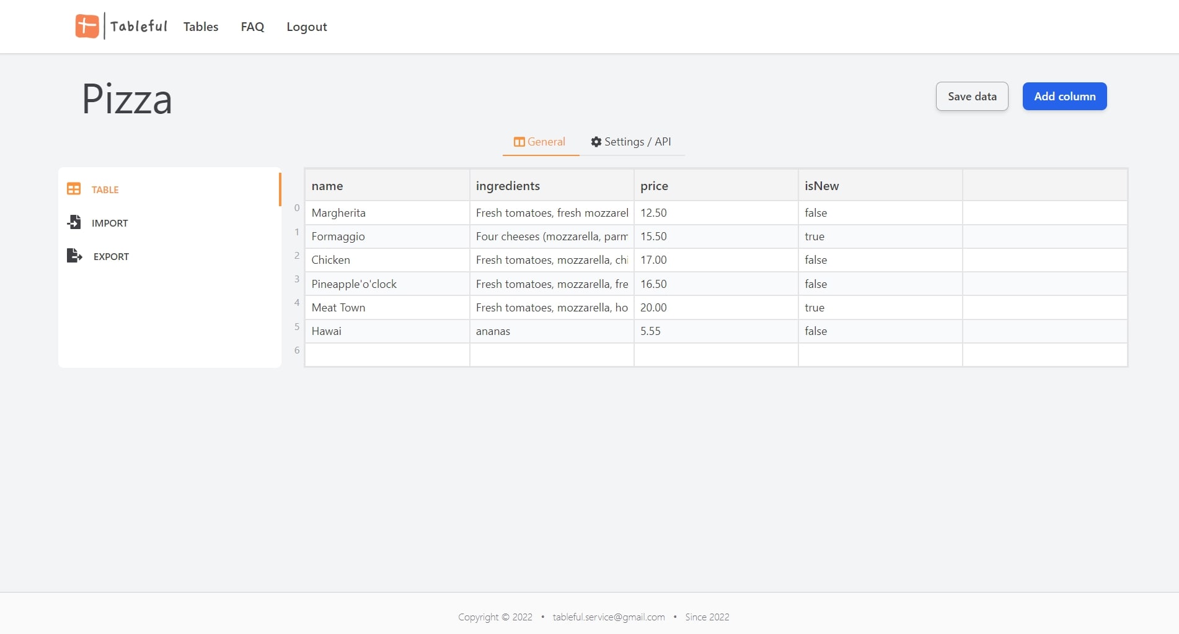
Task: Open the IMPORT sidebar item
Action: (x=170, y=223)
